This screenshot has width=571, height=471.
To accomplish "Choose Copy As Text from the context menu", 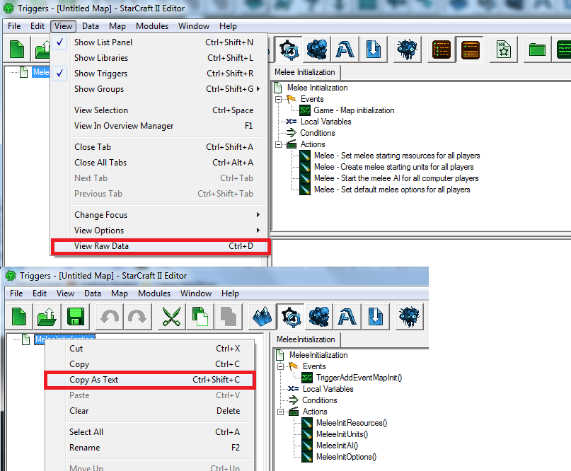I will pyautogui.click(x=150, y=380).
